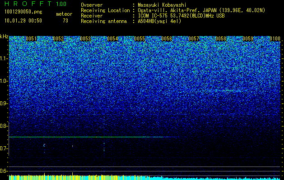This screenshot has height=180, width=284.
Task: Click the meteor echo below 0051 marker
Action: click(x=44, y=145)
